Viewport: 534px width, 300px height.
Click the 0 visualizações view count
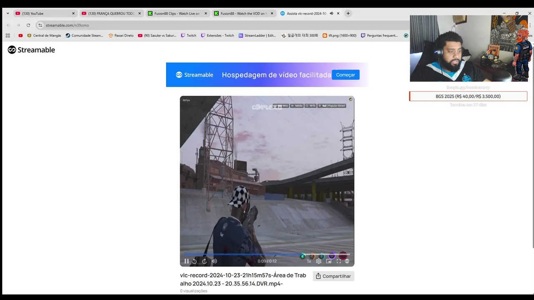coord(194,291)
